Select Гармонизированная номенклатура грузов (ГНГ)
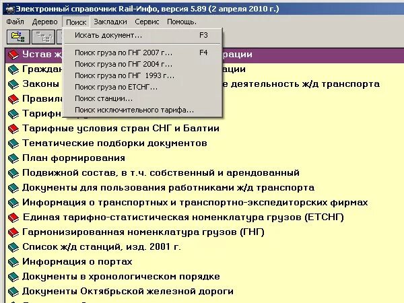 [143, 232]
